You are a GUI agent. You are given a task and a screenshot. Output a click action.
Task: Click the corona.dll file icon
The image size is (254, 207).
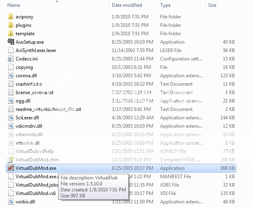pyautogui.click(x=11, y=76)
